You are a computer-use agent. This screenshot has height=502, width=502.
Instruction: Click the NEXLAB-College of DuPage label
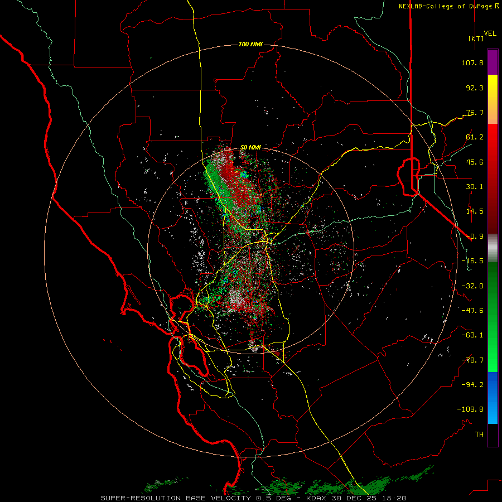pos(445,6)
